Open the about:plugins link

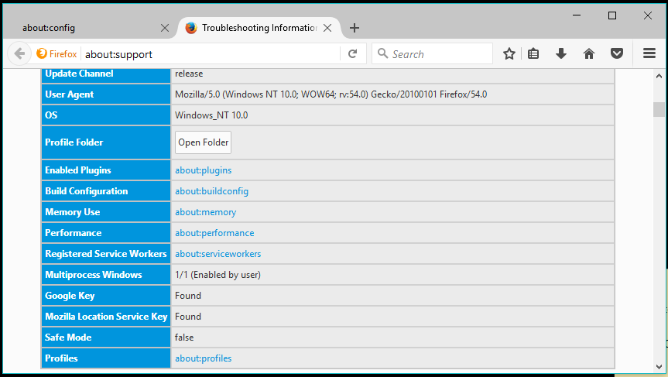point(203,170)
